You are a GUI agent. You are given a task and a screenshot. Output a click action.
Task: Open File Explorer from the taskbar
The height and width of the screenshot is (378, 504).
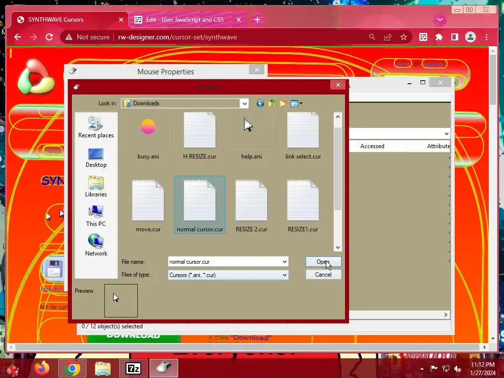(x=102, y=368)
